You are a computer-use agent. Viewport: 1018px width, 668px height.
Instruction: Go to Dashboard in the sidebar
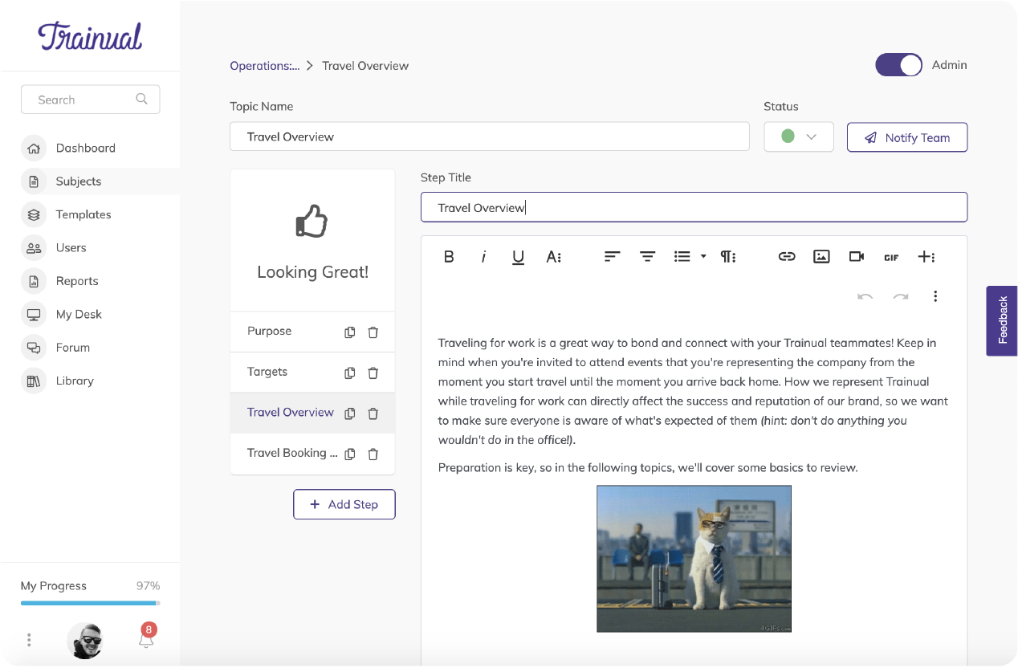tap(85, 148)
